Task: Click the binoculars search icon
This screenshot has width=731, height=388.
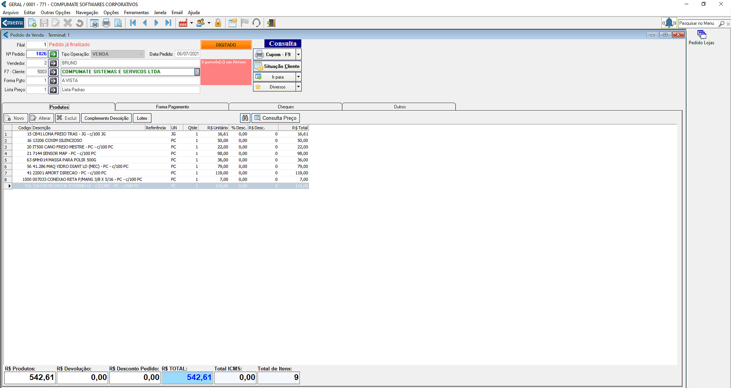Action: pos(245,118)
